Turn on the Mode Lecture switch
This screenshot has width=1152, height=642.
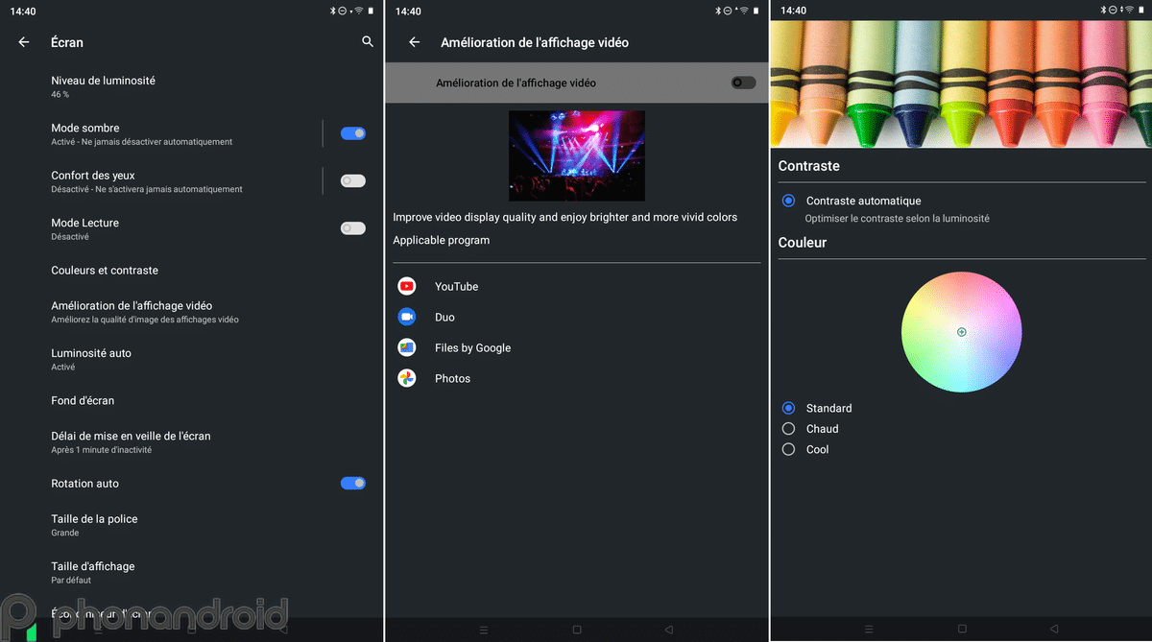[353, 228]
